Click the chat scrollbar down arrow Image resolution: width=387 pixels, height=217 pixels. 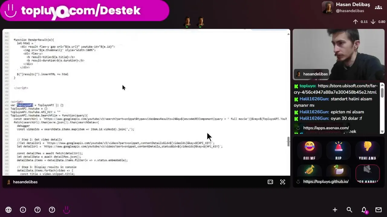tap(382, 131)
